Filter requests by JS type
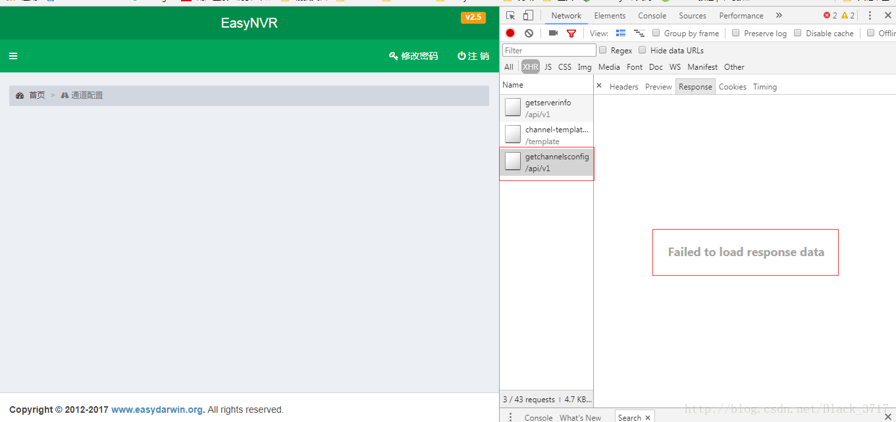The image size is (896, 422). 548,67
